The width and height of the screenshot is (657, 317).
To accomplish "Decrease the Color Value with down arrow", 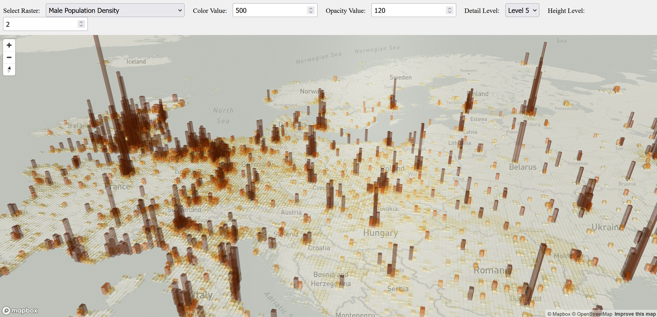I will coord(311,12).
